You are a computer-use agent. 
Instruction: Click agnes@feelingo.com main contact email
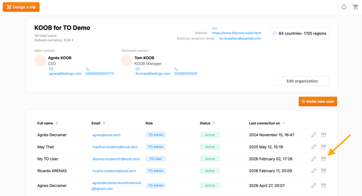coord(65,74)
